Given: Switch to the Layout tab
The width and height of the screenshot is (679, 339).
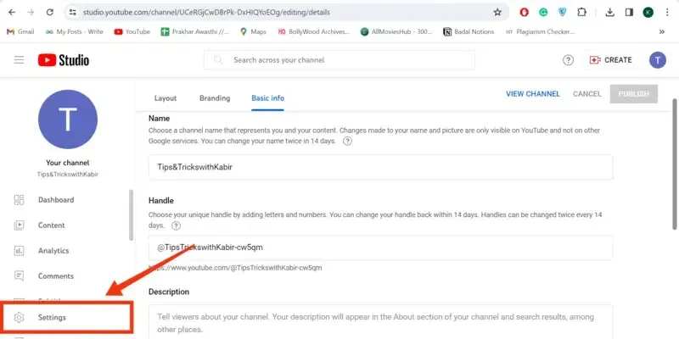Looking at the screenshot, I should [166, 98].
